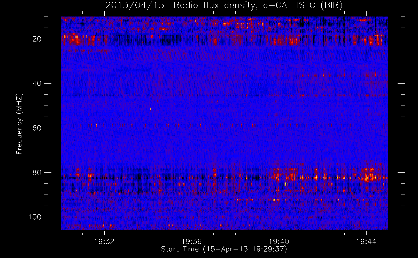418x258 pixels.
Task: Select the 'Frequency (MHZ)' axis label
Action: pos(19,123)
